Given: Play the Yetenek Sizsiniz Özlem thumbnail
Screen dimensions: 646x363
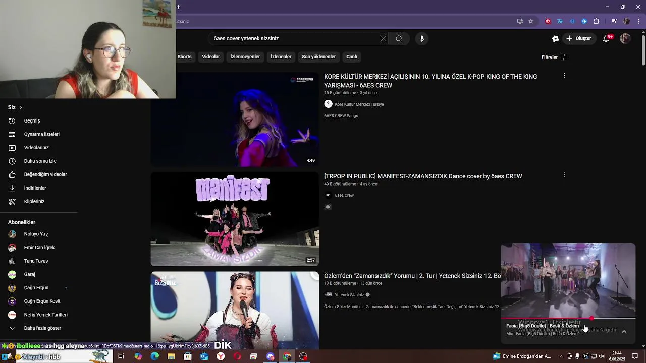Looking at the screenshot, I should click(235, 311).
